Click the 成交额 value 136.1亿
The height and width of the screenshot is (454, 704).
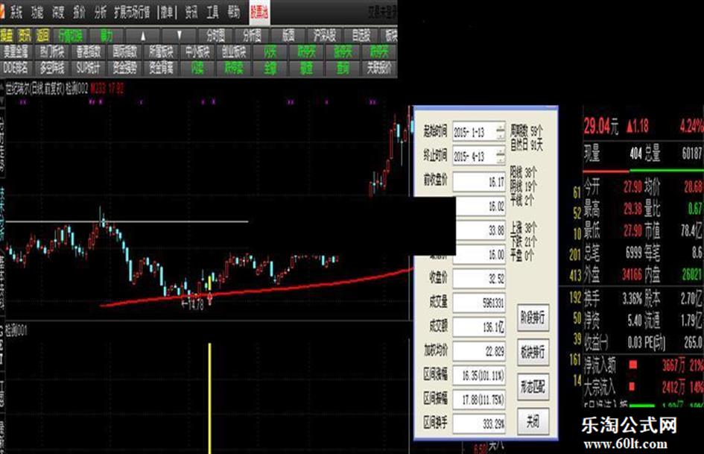tap(478, 327)
